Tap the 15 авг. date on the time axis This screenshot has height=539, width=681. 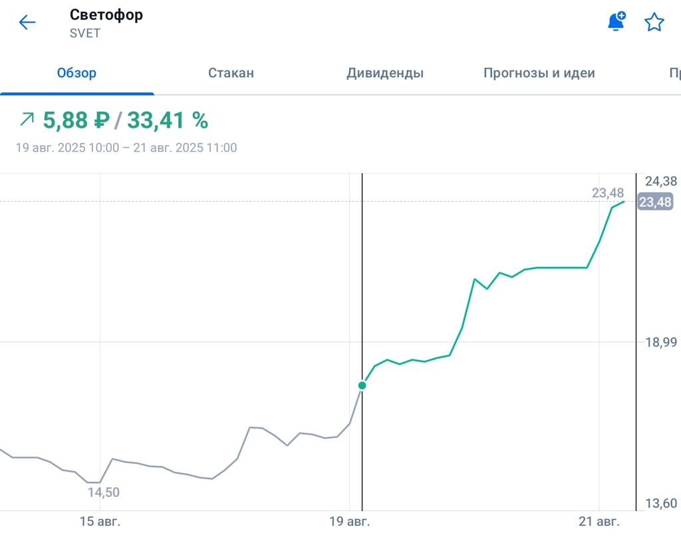tap(100, 520)
